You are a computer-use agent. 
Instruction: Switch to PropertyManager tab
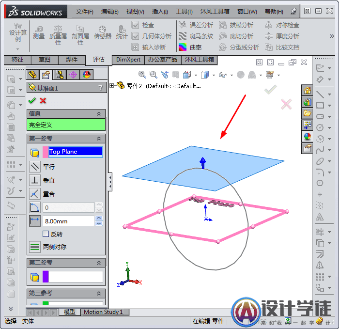point(46,75)
